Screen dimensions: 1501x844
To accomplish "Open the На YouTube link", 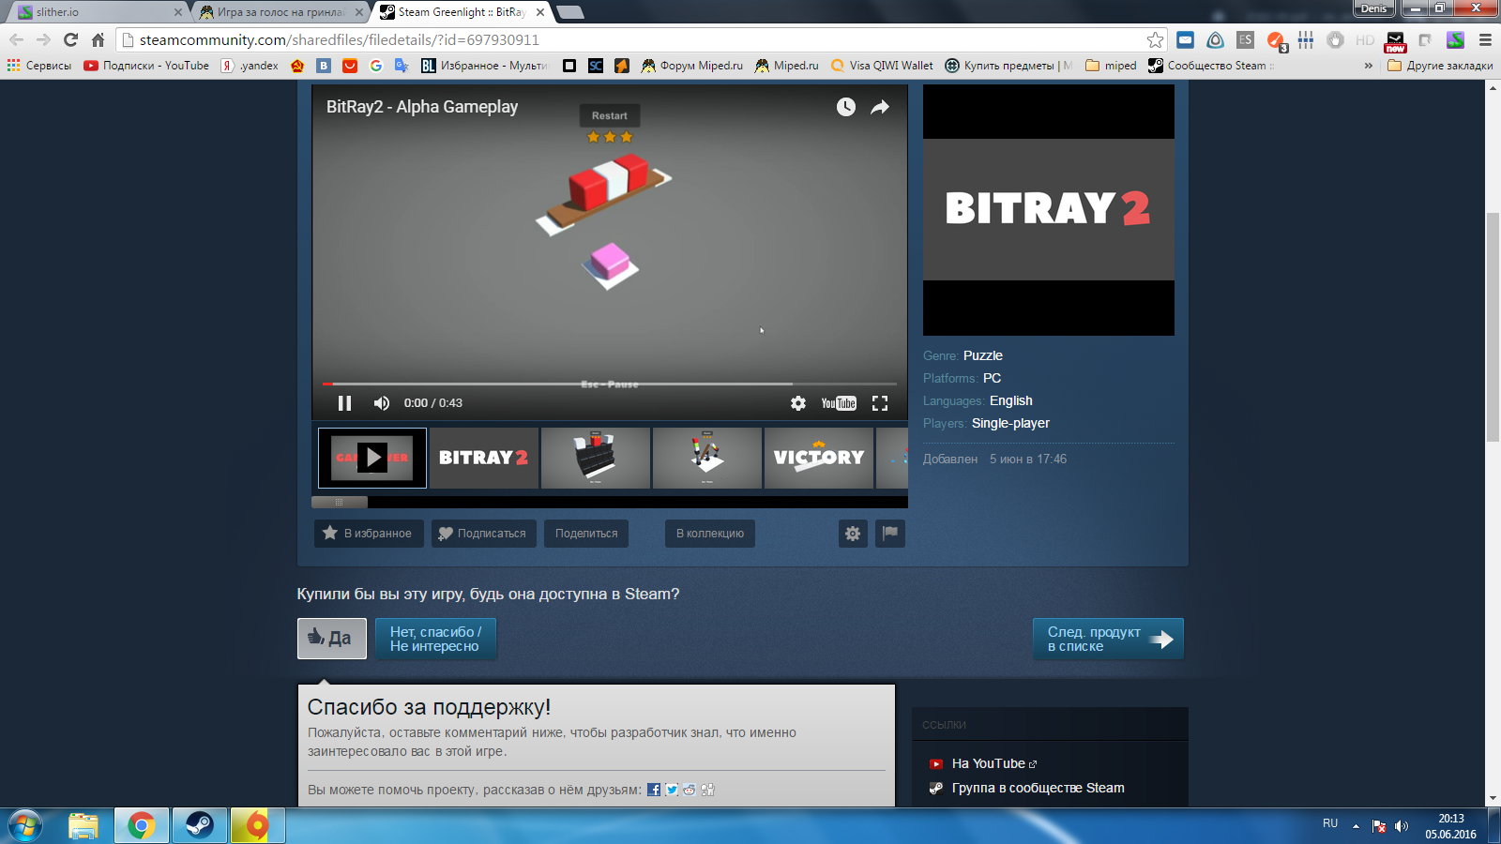I will pos(988,763).
